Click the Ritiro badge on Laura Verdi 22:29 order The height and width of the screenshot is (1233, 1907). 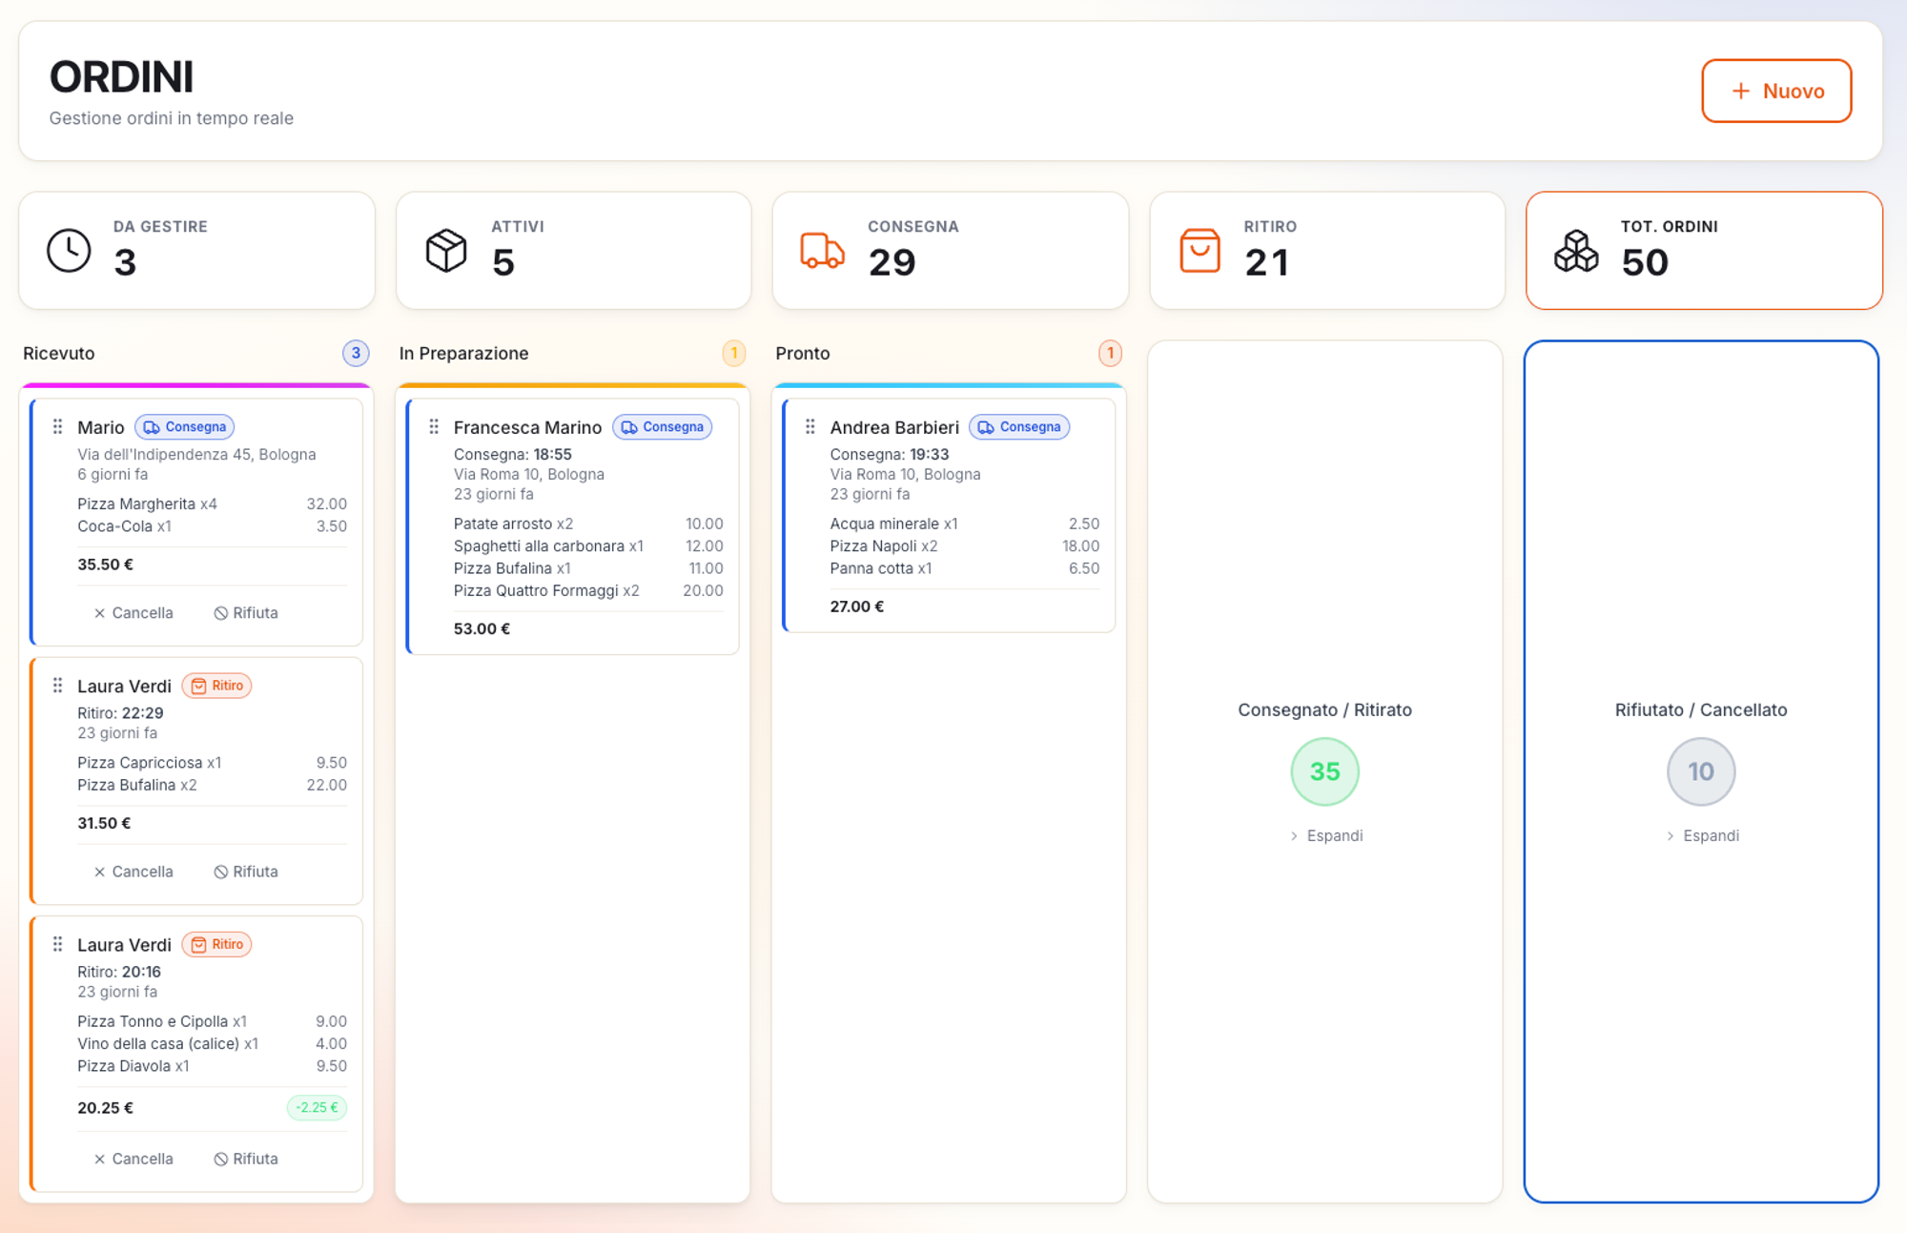pos(216,686)
